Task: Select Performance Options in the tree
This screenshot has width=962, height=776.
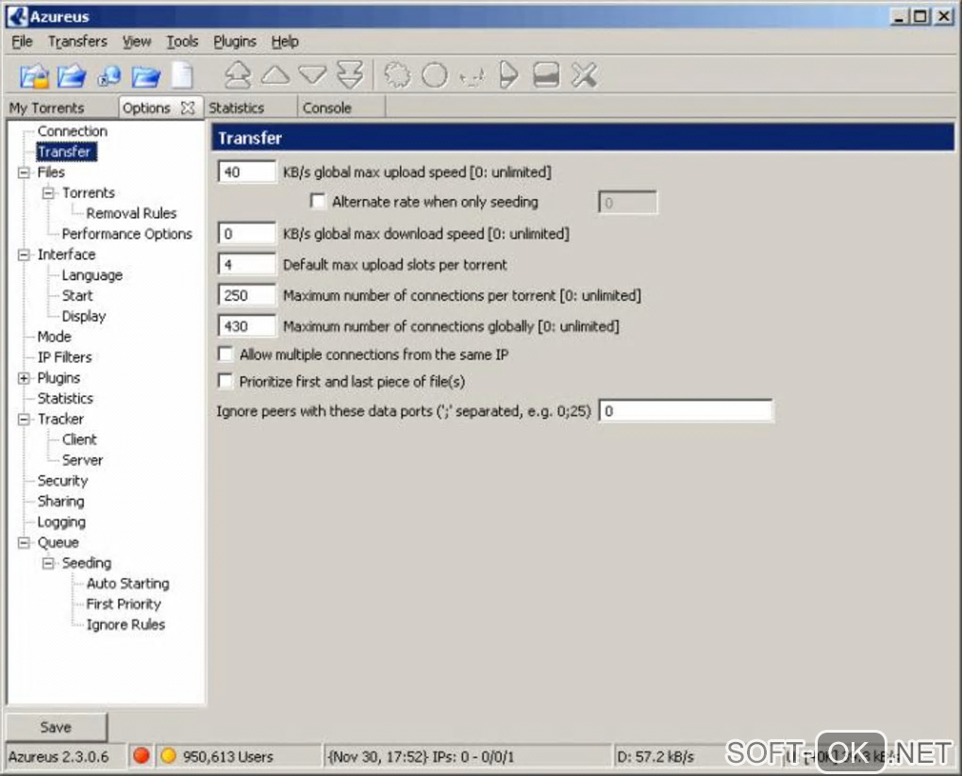Action: (x=127, y=234)
